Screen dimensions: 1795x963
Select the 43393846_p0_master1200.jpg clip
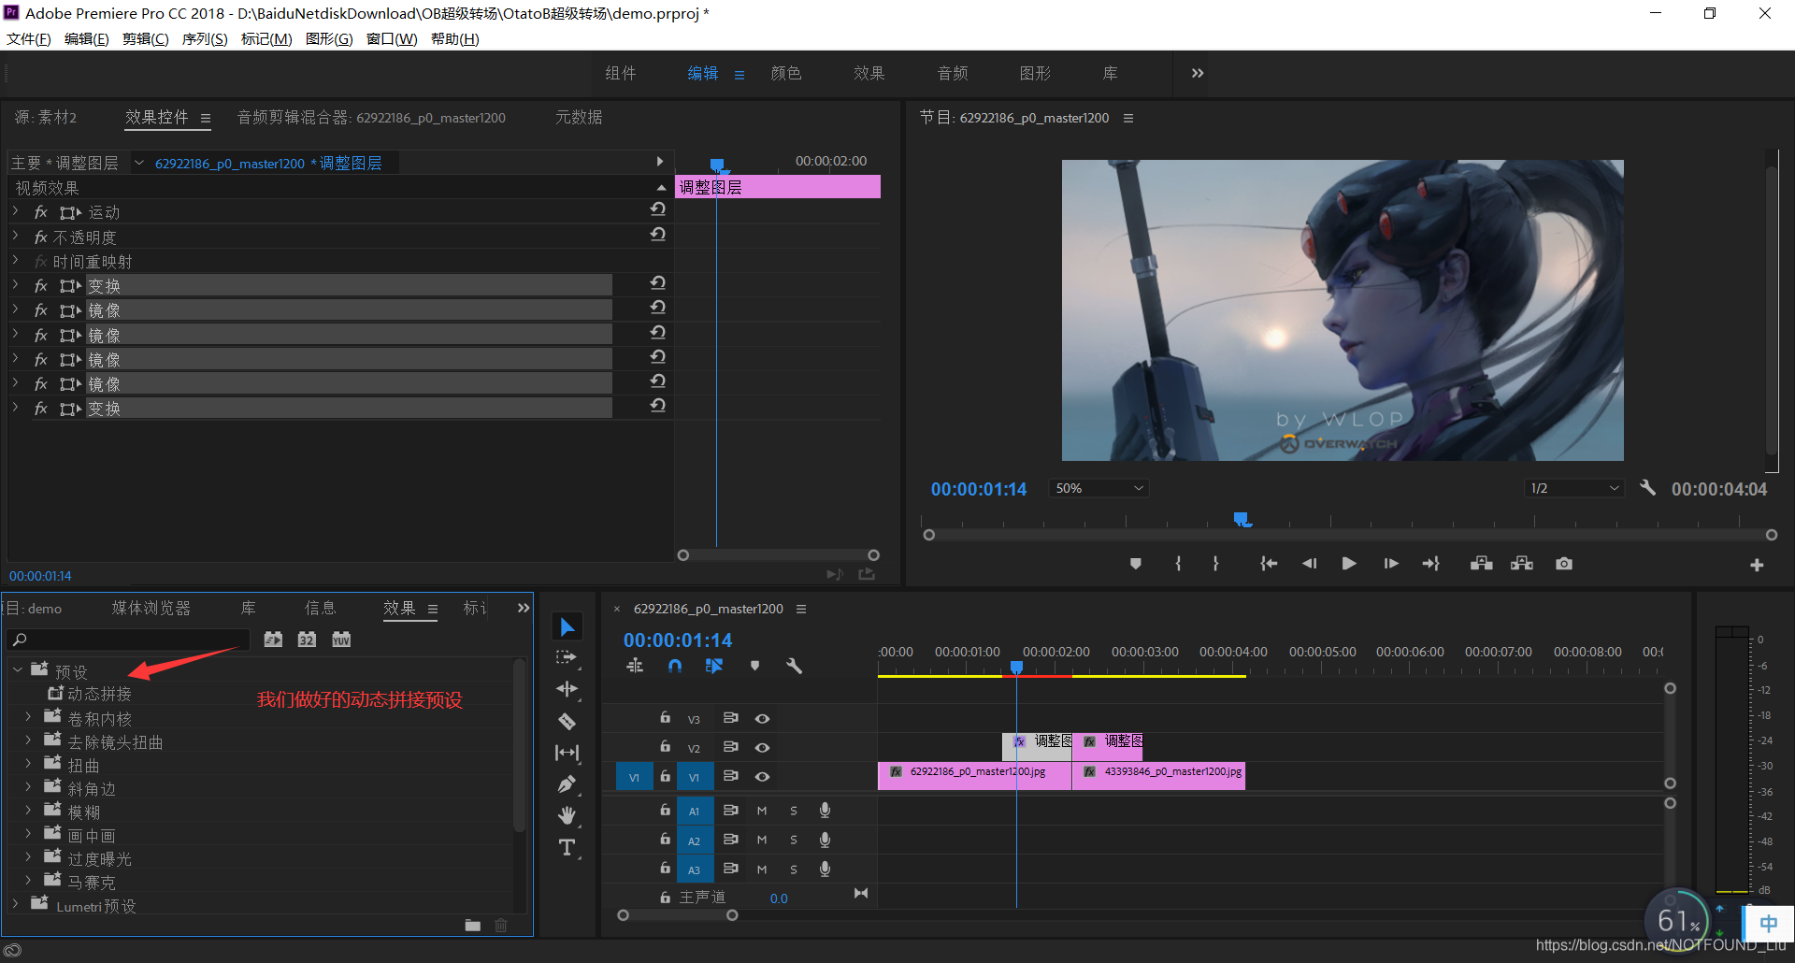(1159, 776)
